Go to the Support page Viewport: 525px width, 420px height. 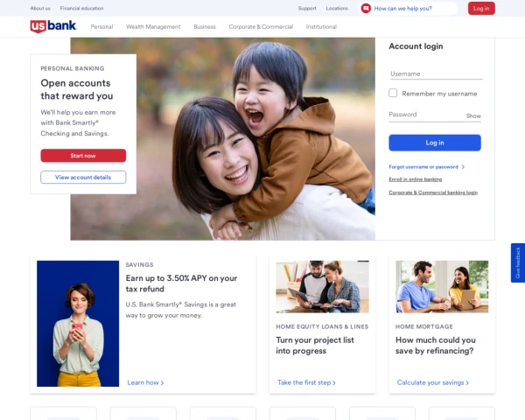coord(307,9)
